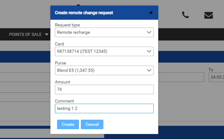The height and width of the screenshot is (139, 224).
Task: Click the 'To' label above date field
Action: pos(211,70)
